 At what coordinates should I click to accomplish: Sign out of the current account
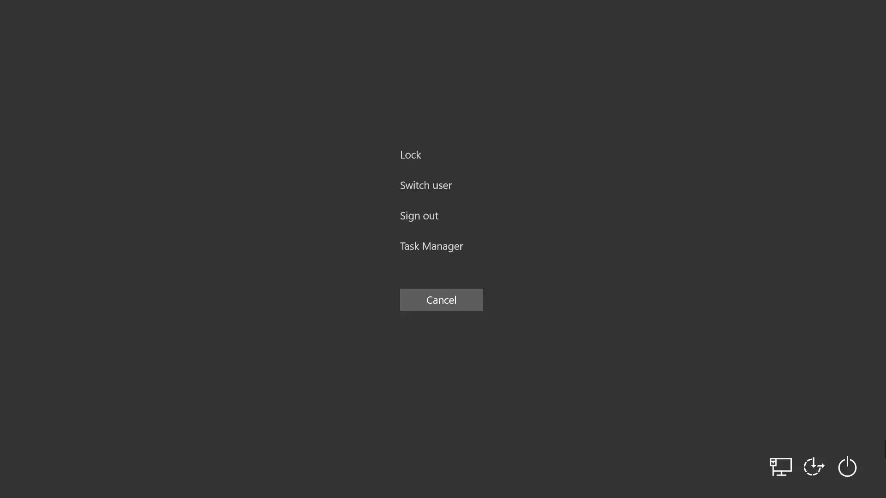coord(419,216)
